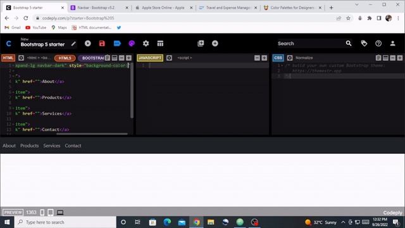Fold HTML code at line 12 arrow
The image size is (405, 228).
click(x=13, y=124)
